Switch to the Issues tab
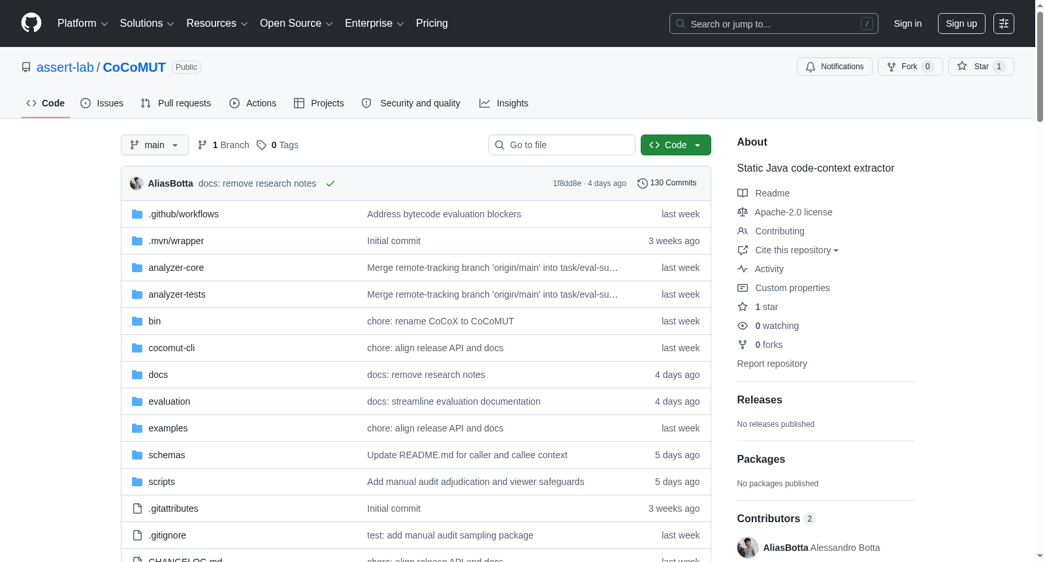This screenshot has height=562, width=1045. tap(102, 103)
